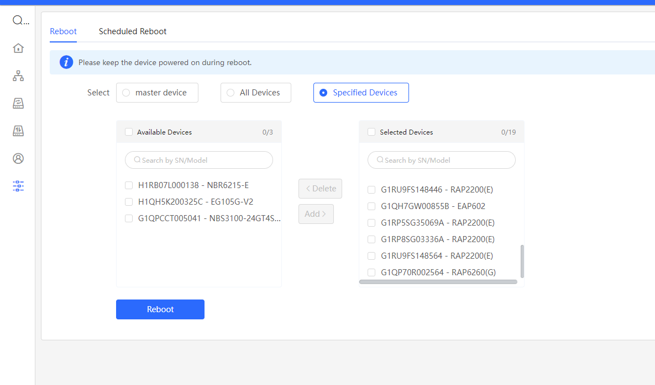Open the switch monitoring sidebar icon
This screenshot has width=655, height=385.
18,131
